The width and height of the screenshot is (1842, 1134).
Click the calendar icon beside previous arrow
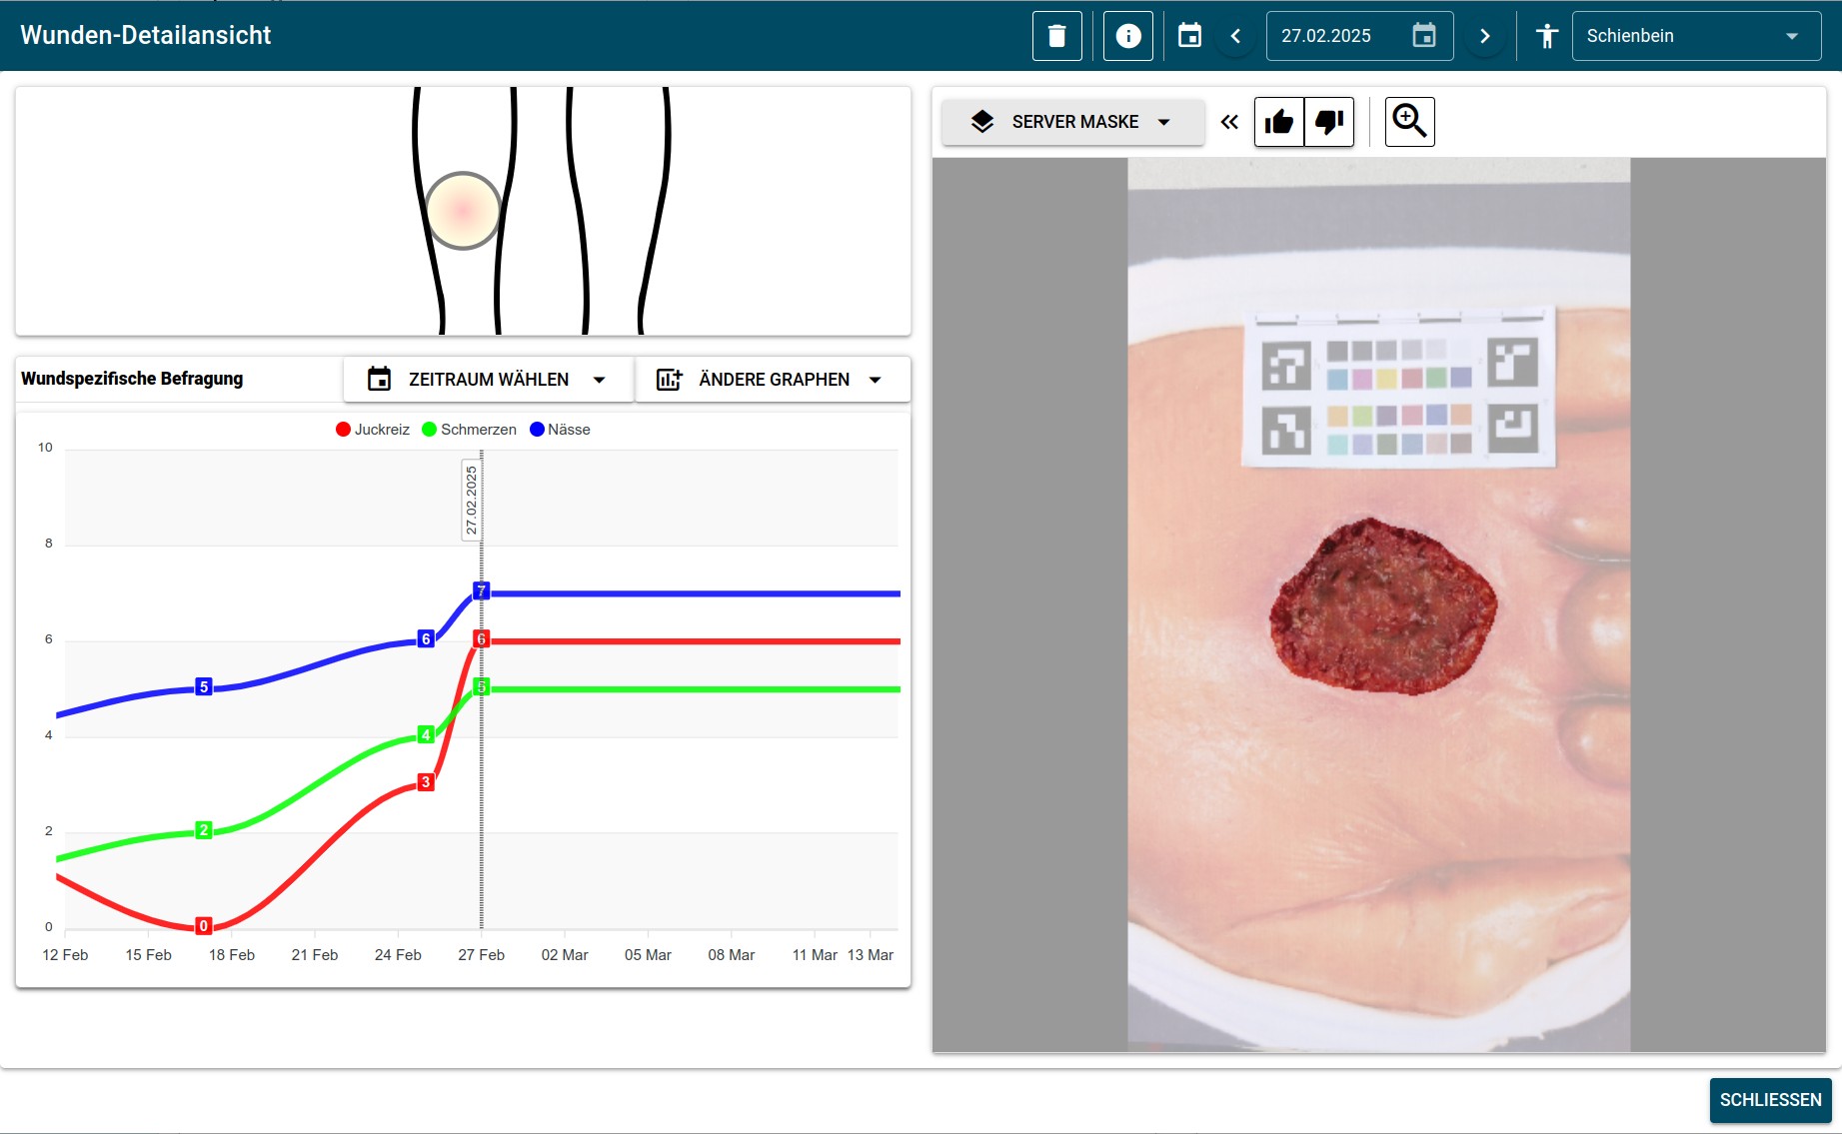click(x=1189, y=36)
